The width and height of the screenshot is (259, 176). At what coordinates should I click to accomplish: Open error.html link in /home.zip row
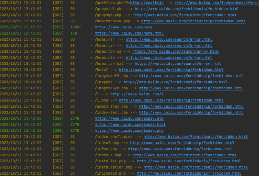pos(169,57)
